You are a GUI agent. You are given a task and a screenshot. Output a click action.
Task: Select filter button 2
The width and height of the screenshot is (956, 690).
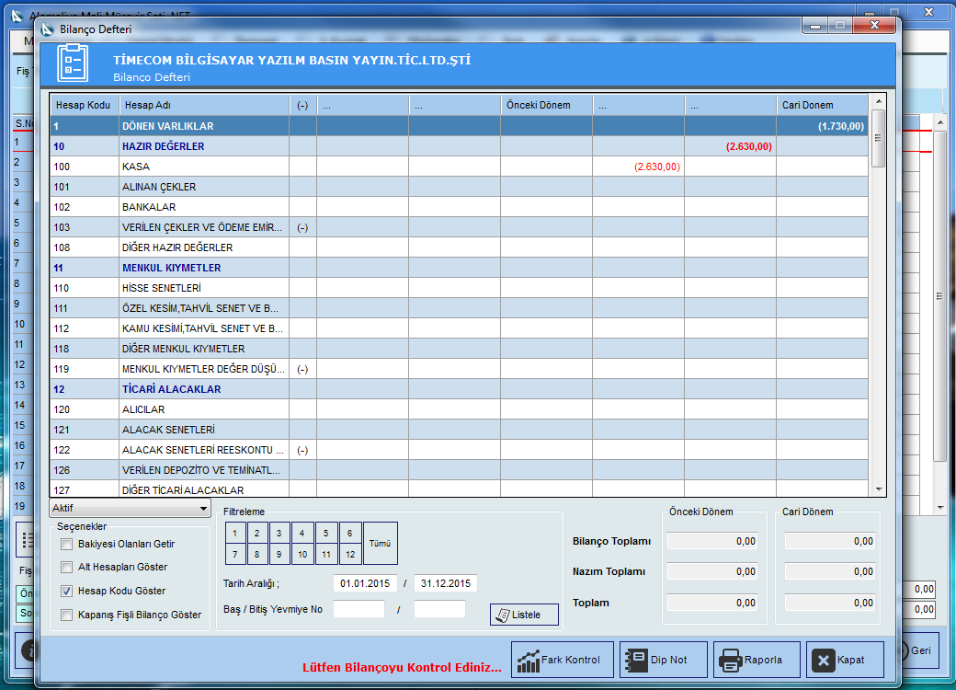point(257,534)
